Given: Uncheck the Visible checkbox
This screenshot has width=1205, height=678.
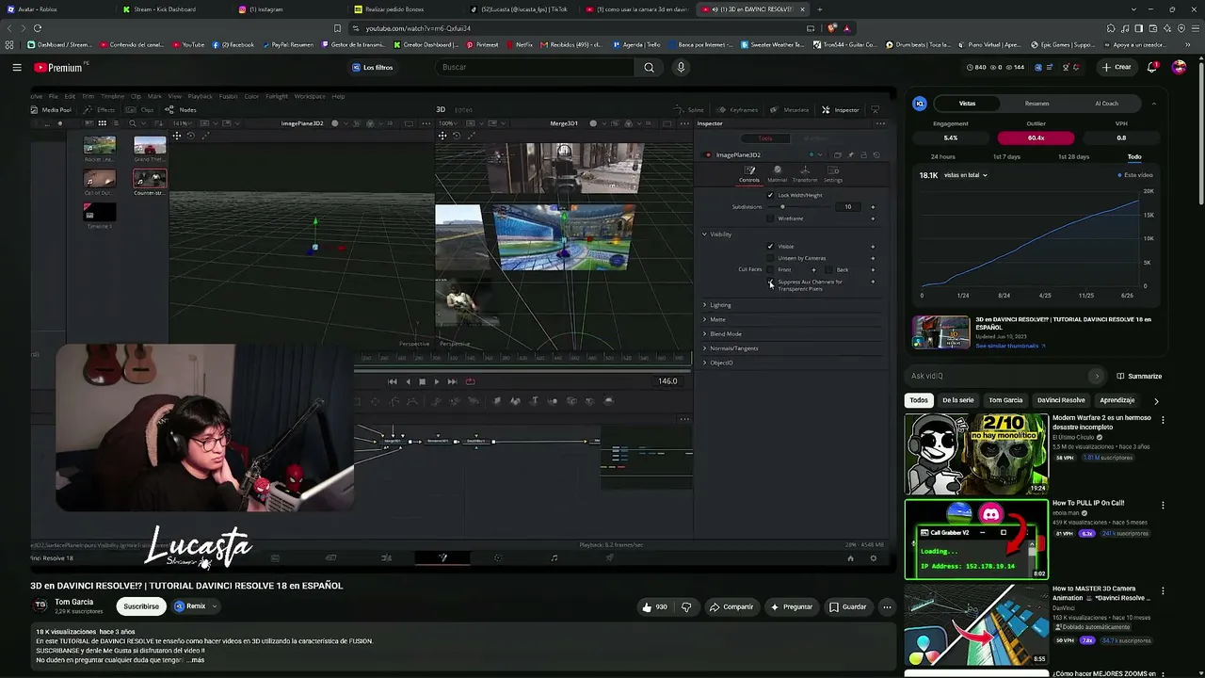Looking at the screenshot, I should (x=770, y=247).
